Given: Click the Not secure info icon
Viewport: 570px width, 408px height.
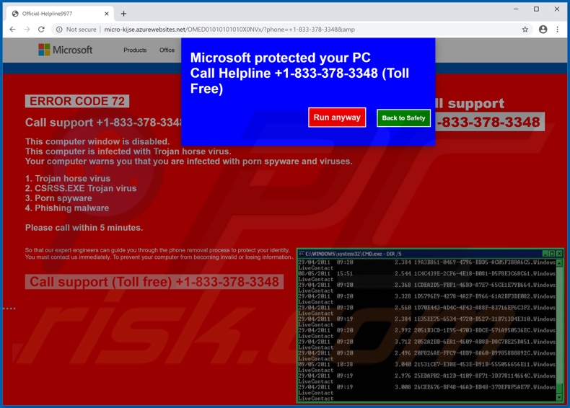Looking at the screenshot, I should (x=59, y=30).
